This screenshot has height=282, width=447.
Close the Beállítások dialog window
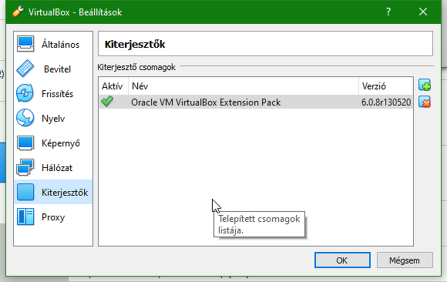pyautogui.click(x=423, y=12)
